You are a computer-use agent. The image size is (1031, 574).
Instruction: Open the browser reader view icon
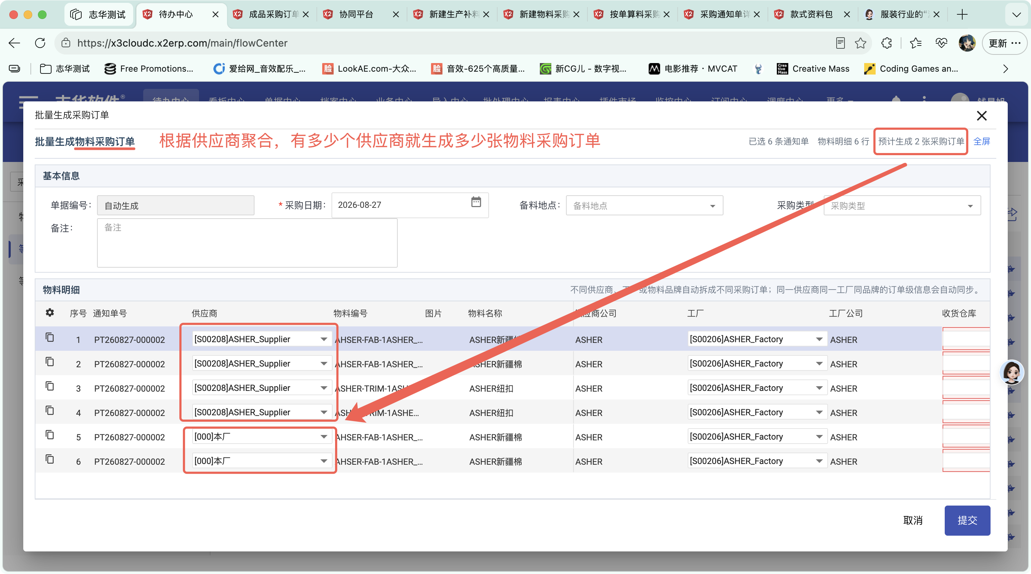(x=840, y=43)
